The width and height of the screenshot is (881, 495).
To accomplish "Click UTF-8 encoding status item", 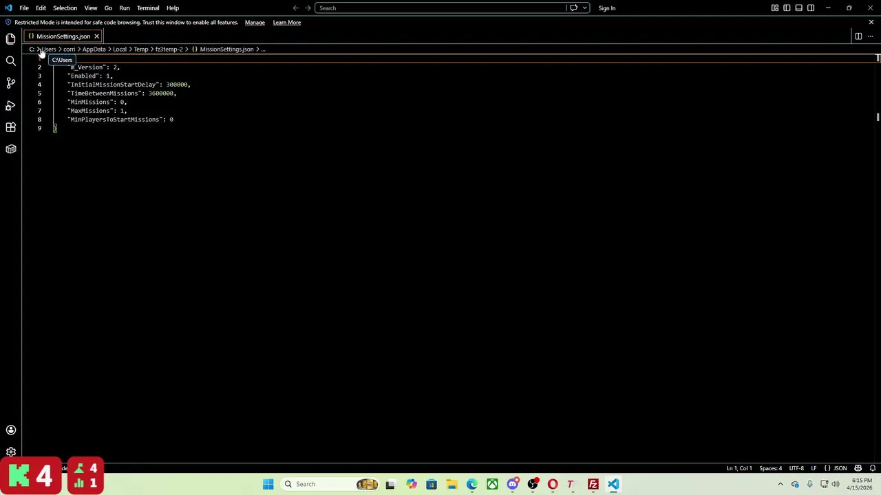I will click(796, 468).
